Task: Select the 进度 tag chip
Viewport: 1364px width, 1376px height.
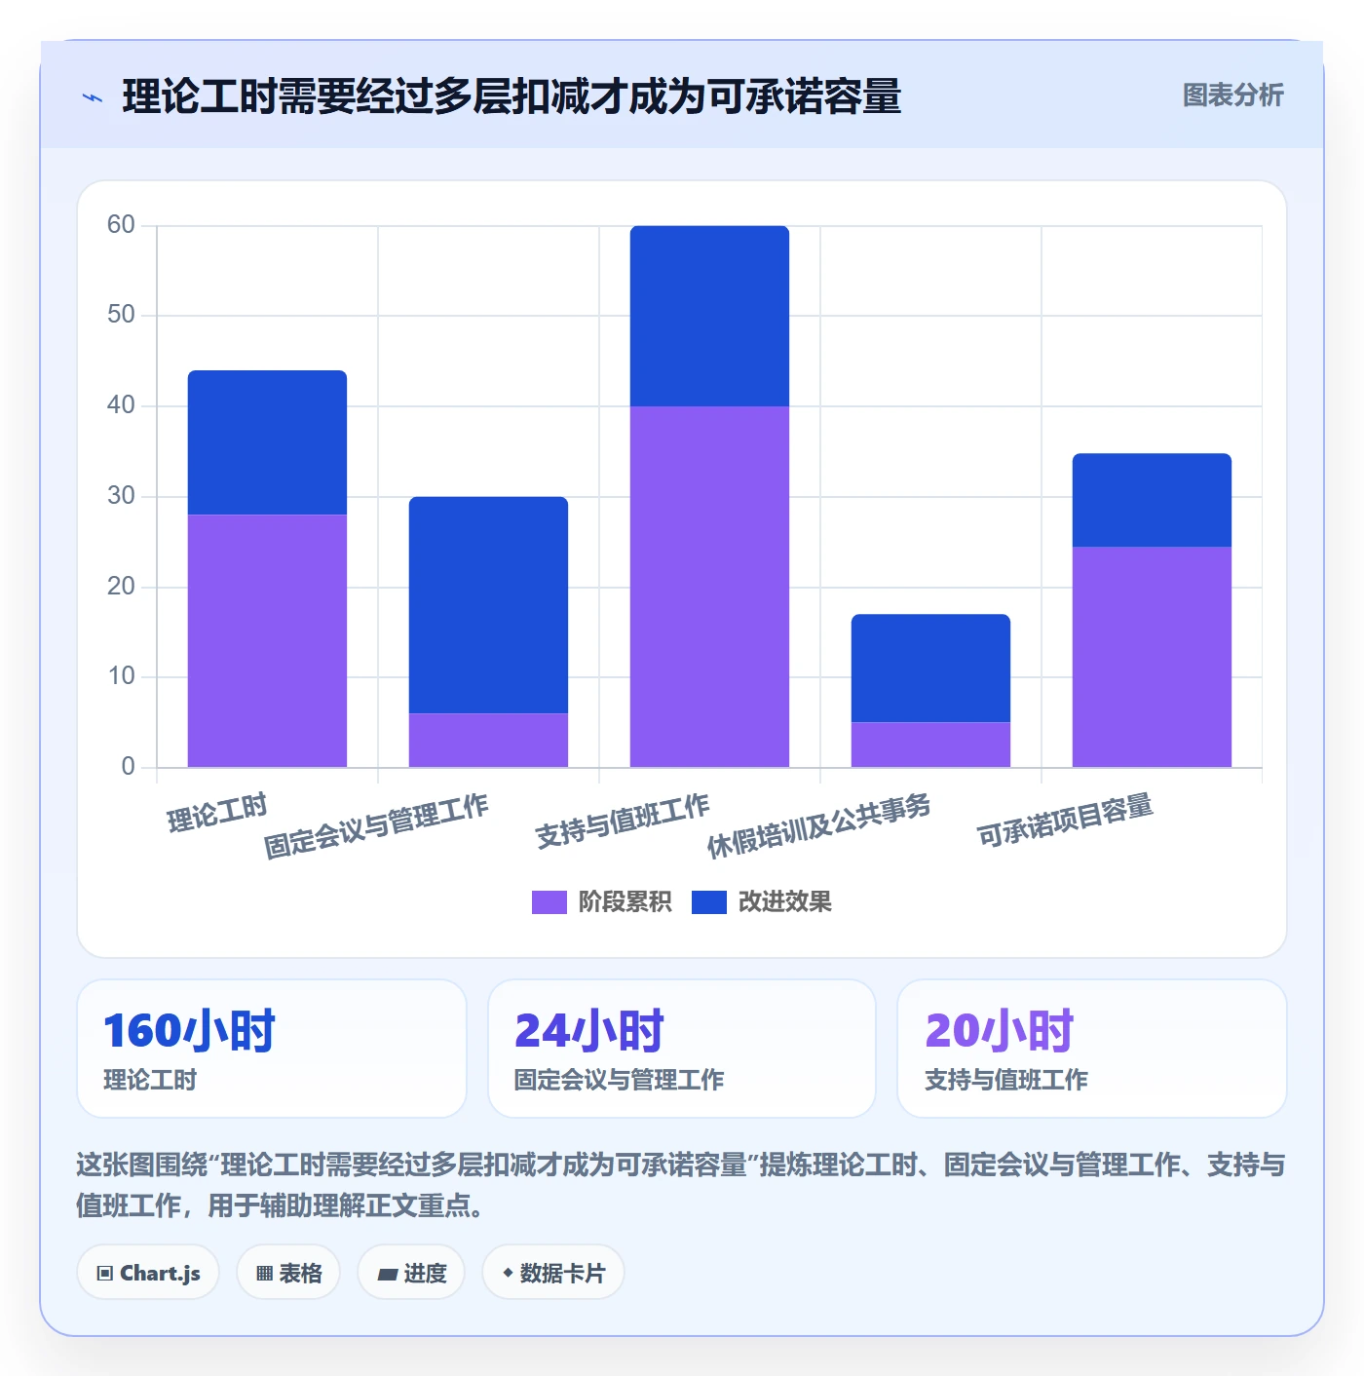Action: (411, 1273)
